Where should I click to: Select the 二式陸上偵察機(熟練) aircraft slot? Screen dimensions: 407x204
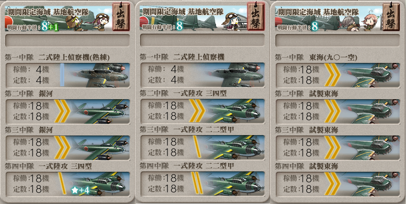coord(67,75)
